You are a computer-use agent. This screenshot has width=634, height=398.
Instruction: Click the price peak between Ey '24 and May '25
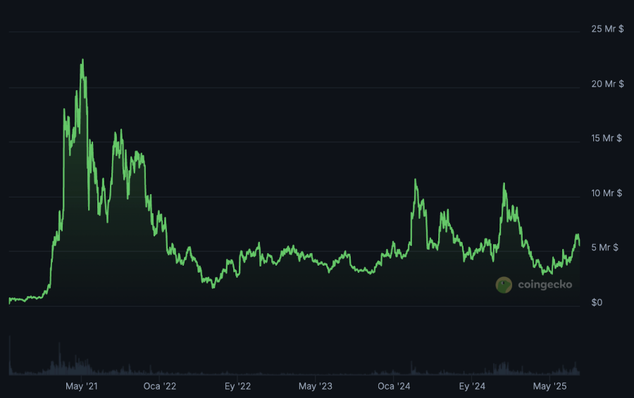tap(504, 184)
